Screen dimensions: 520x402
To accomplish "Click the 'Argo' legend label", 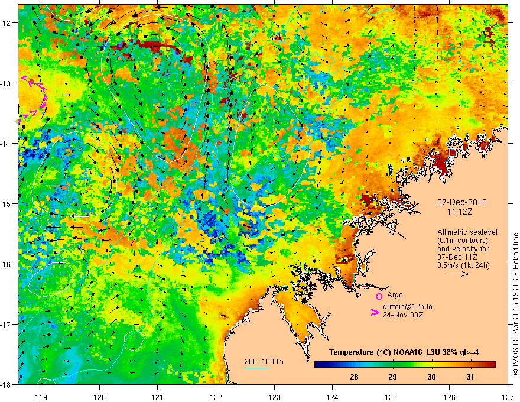I will [x=395, y=295].
